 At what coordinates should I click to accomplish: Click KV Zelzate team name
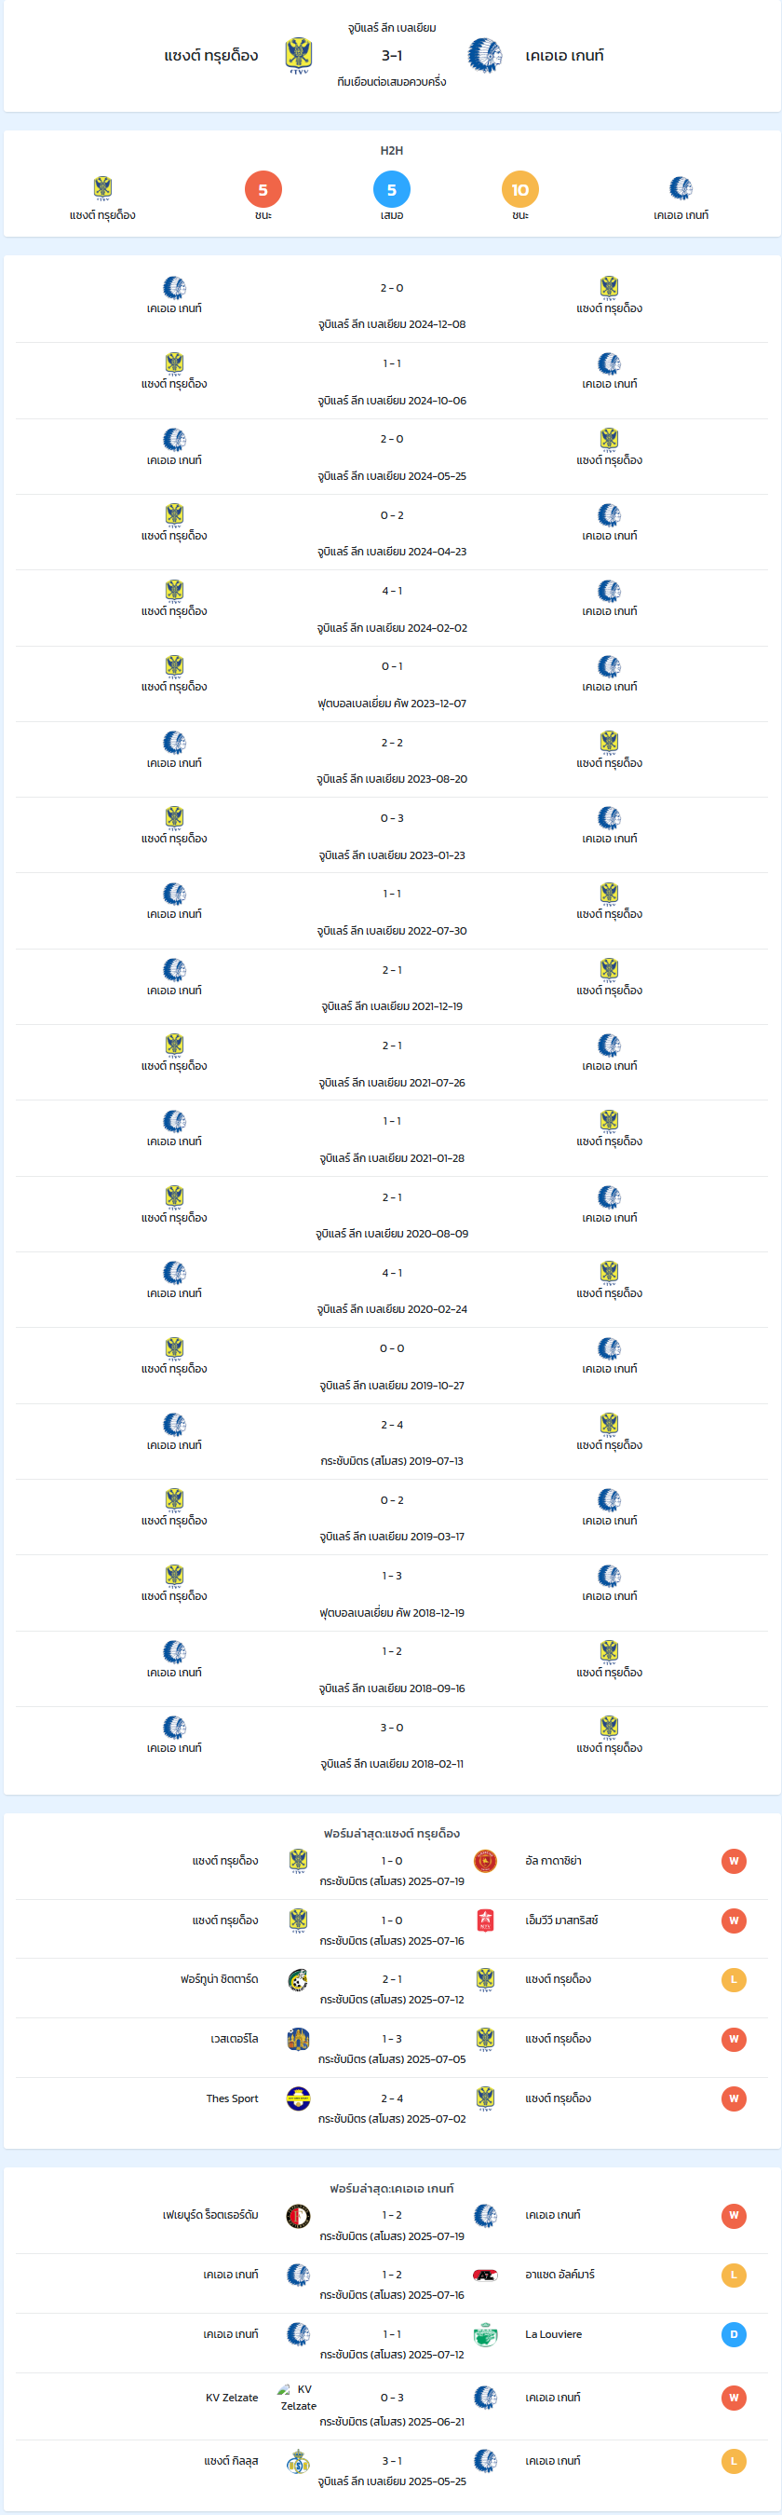click(x=232, y=2398)
